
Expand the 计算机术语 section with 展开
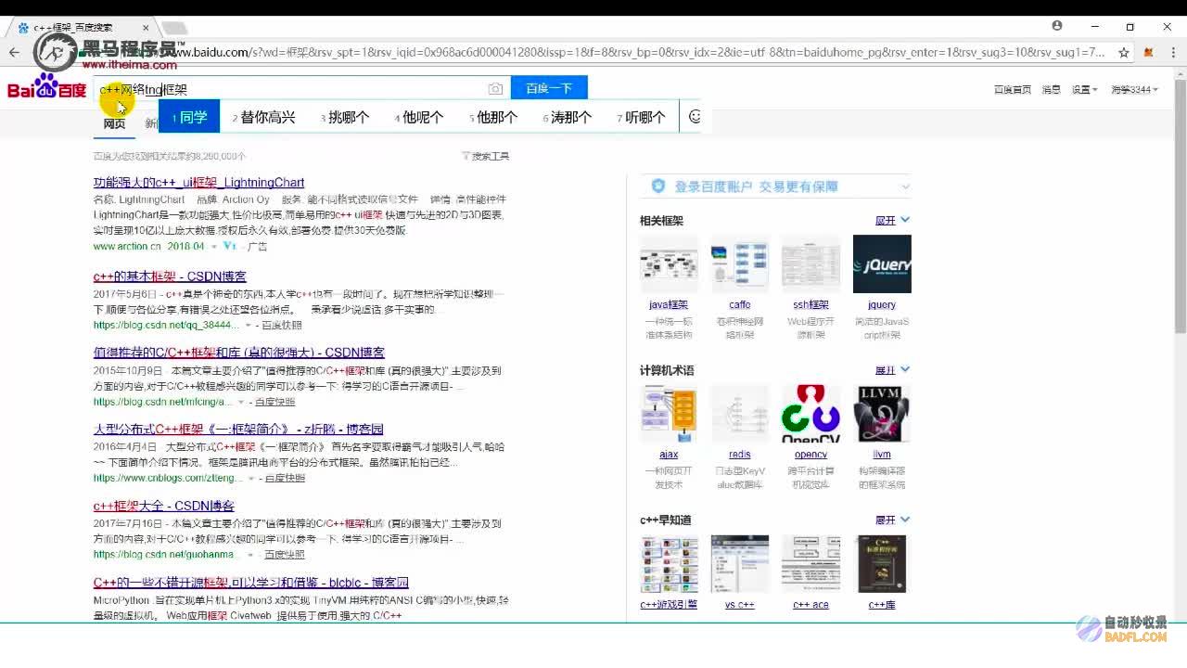point(892,370)
